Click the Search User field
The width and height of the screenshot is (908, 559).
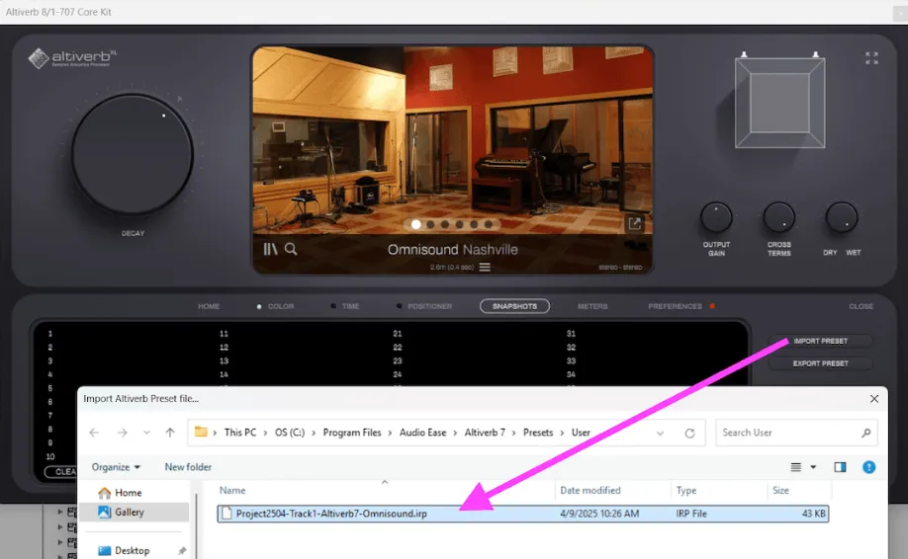point(796,433)
